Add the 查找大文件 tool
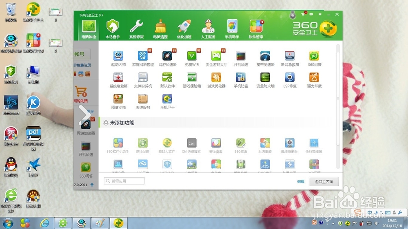 click(167, 146)
